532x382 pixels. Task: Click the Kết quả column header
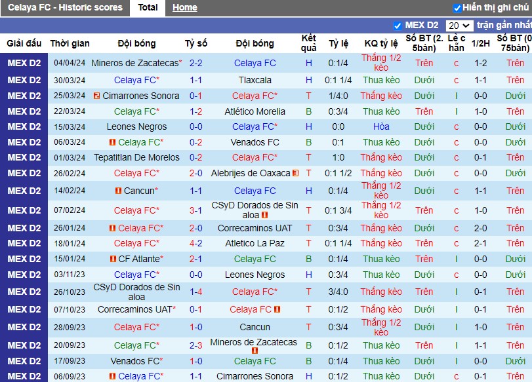click(x=308, y=43)
